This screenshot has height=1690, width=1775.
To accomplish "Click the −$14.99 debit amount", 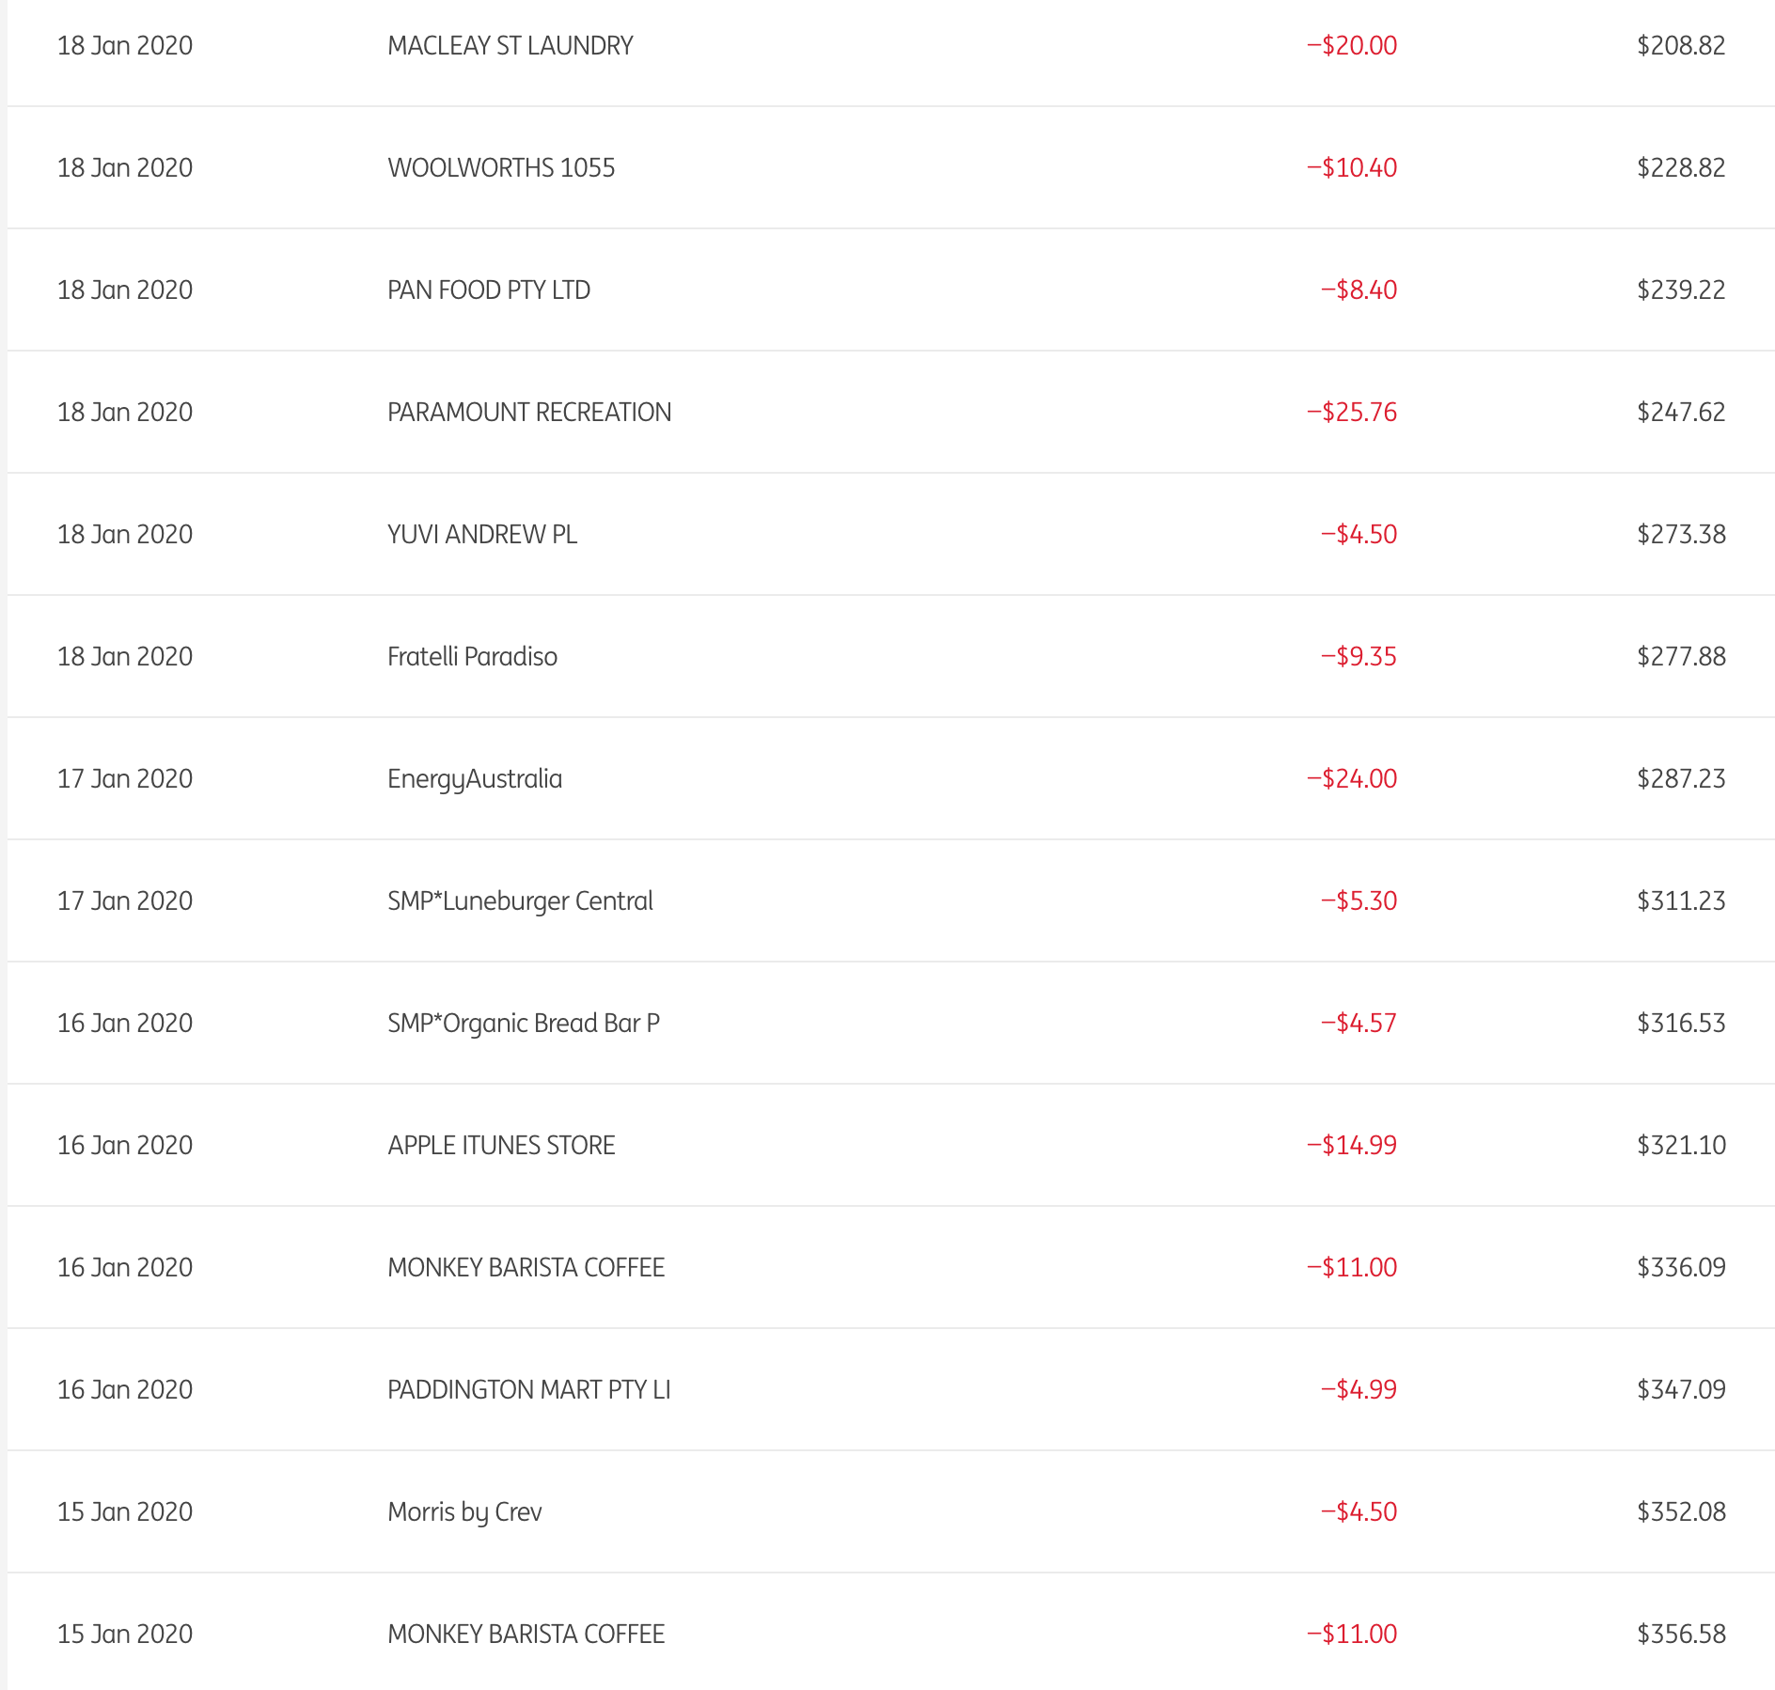I will pos(1352,1145).
